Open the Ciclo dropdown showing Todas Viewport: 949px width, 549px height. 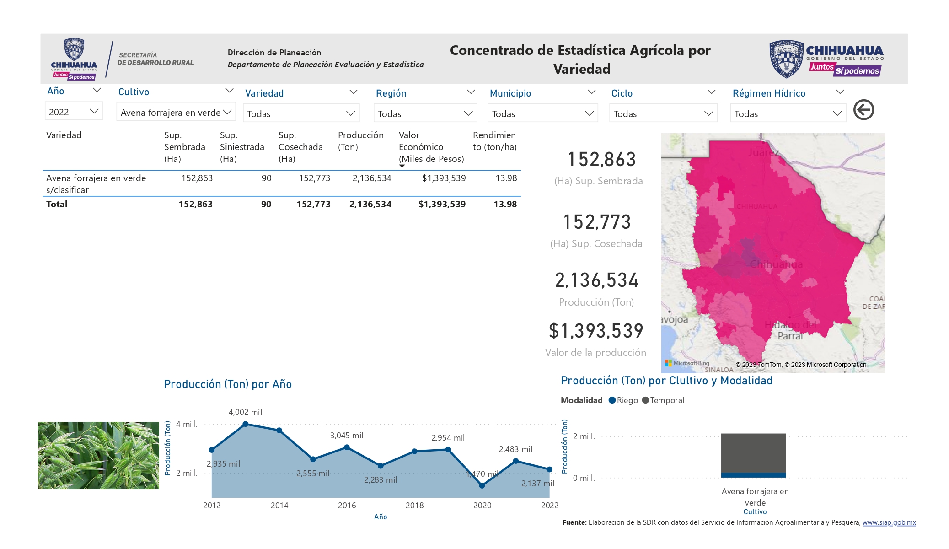click(663, 113)
